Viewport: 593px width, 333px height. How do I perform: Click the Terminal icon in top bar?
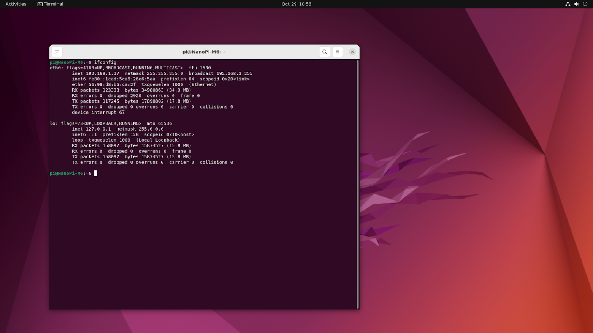pyautogui.click(x=40, y=4)
